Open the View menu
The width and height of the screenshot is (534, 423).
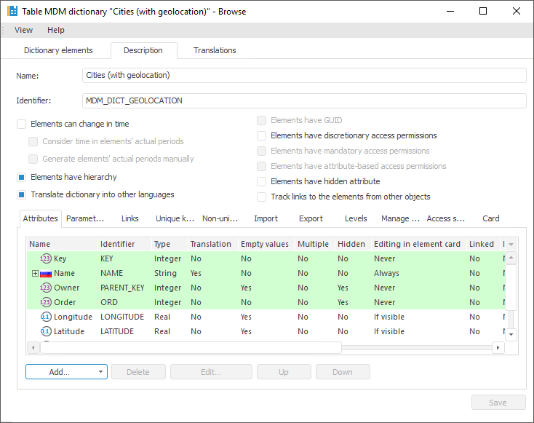[23, 30]
